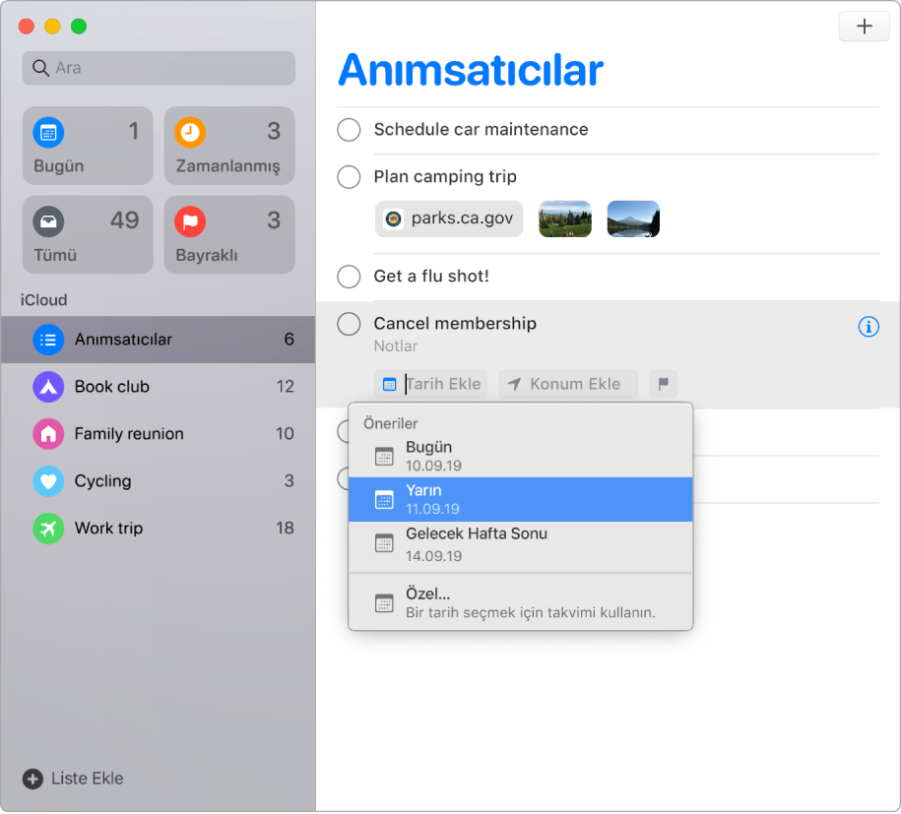901x814 pixels.
Task: Click the magnifier icon in search
Action: (x=40, y=68)
